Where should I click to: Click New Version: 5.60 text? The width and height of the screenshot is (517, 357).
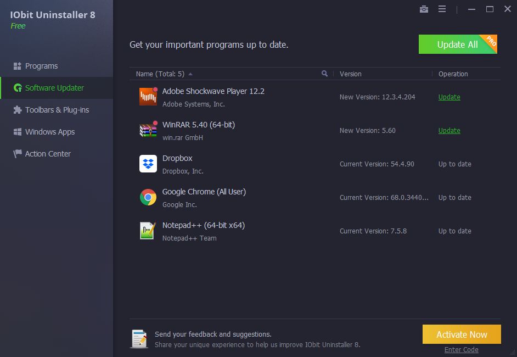click(x=368, y=131)
